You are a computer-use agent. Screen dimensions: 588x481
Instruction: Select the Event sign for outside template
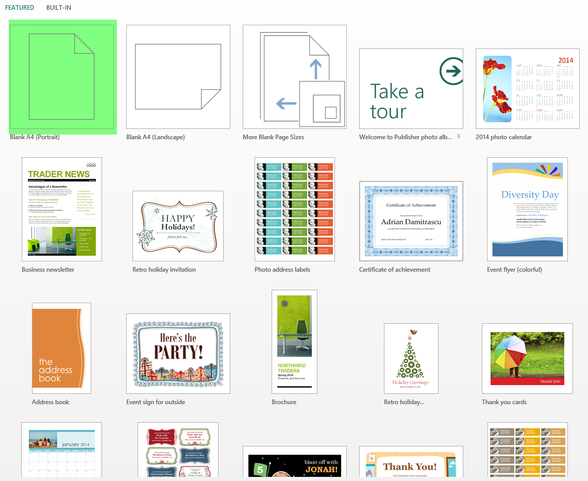pyautogui.click(x=178, y=354)
